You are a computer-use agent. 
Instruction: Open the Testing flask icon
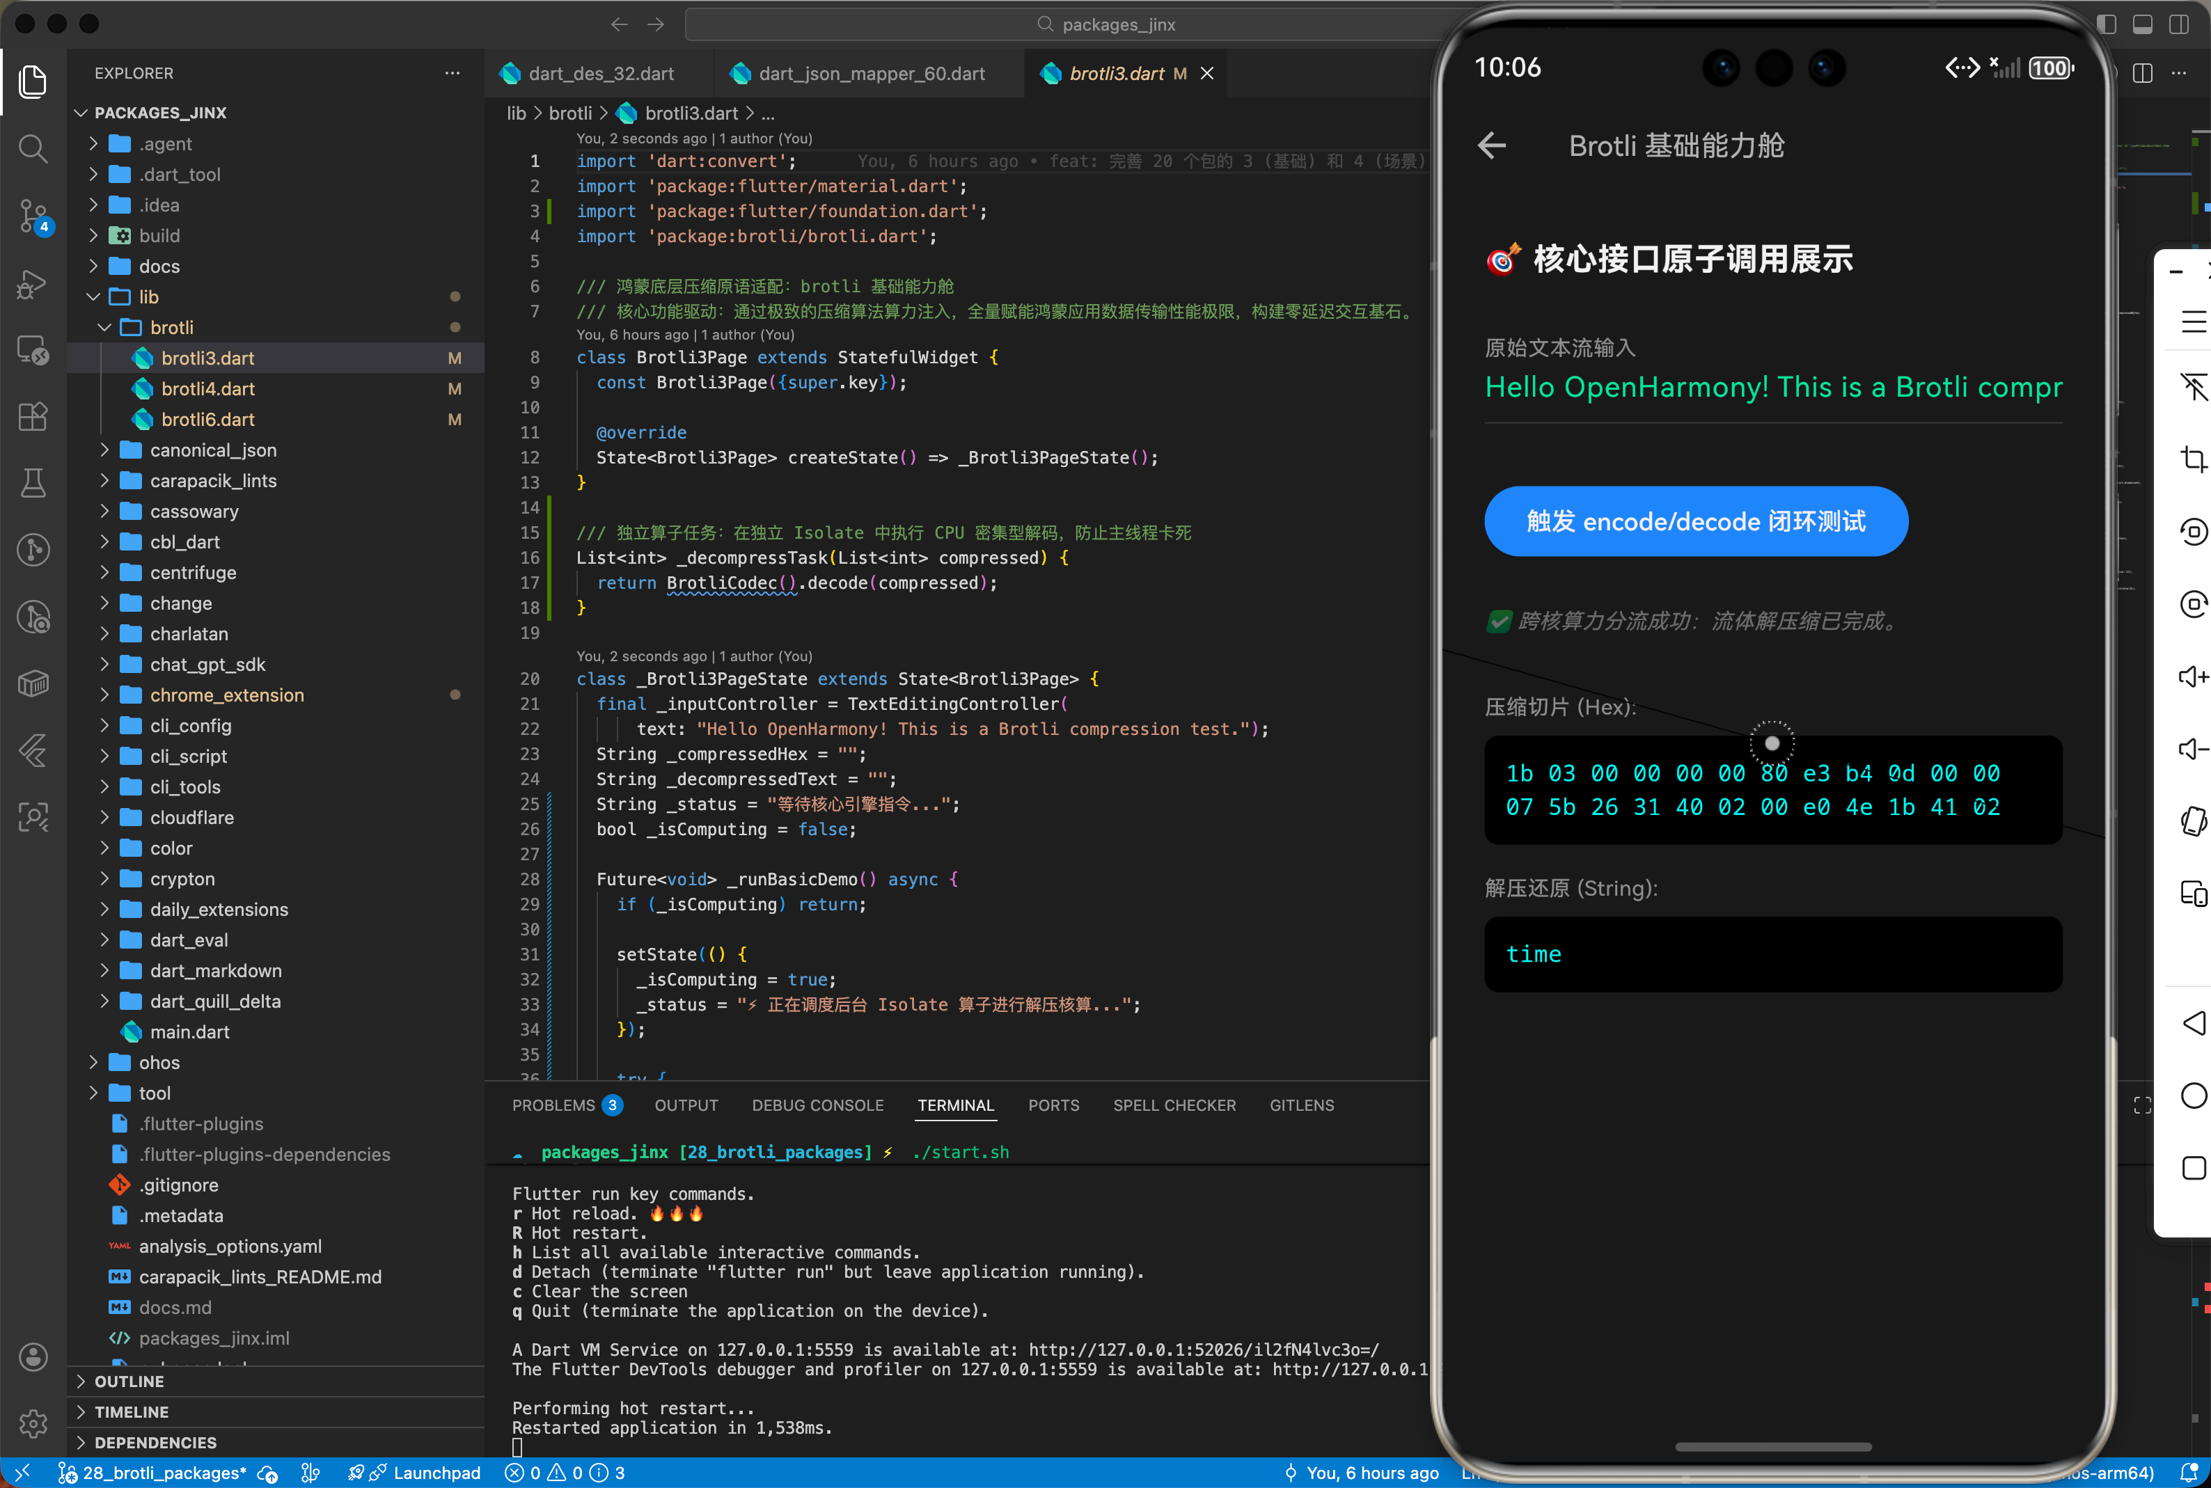pos(32,483)
